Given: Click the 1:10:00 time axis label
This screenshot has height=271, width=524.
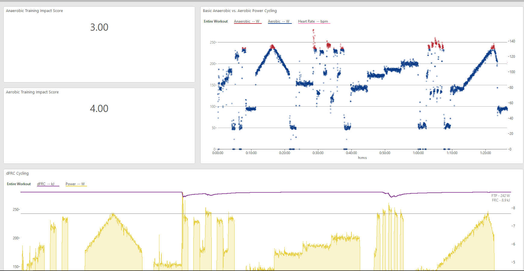Looking at the screenshot, I should pos(452,153).
